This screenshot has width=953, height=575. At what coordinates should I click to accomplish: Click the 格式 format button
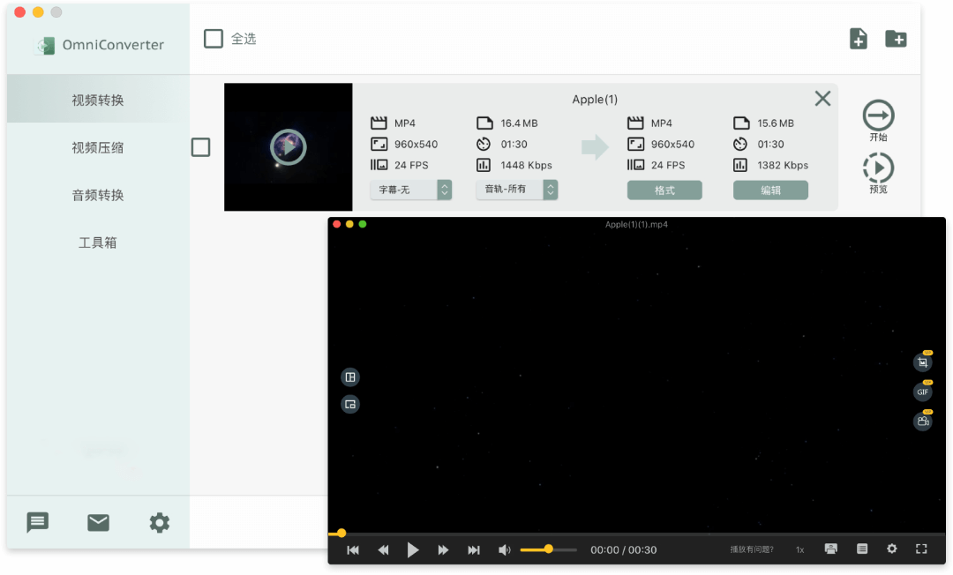pyautogui.click(x=664, y=190)
